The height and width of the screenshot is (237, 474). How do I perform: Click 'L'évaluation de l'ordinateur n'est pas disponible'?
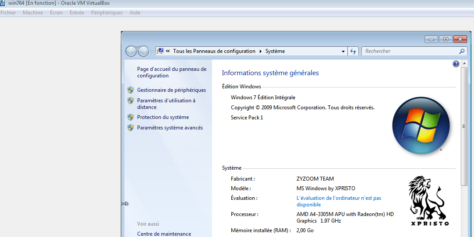tap(339, 202)
